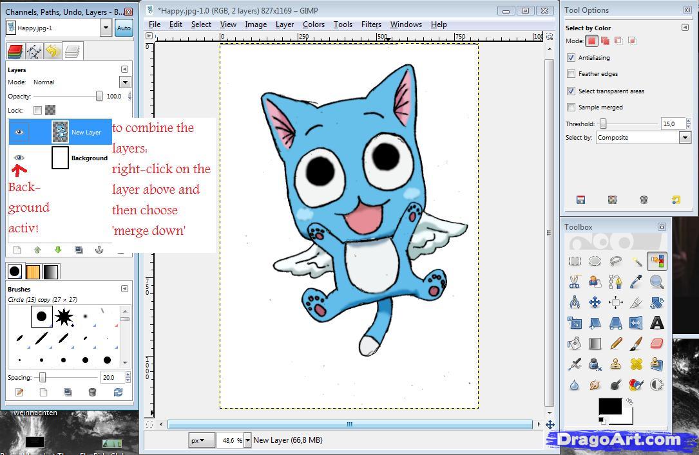Screen dimensions: 699x455
Task: Select the Move tool
Action: tap(595, 302)
